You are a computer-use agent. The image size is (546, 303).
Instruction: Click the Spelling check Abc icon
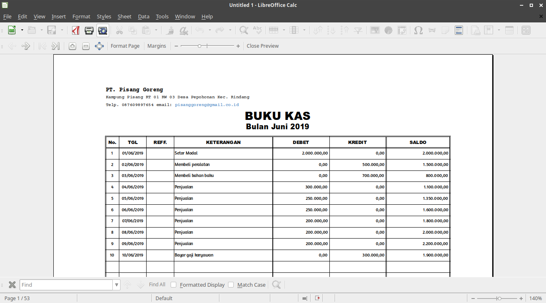tap(257, 30)
